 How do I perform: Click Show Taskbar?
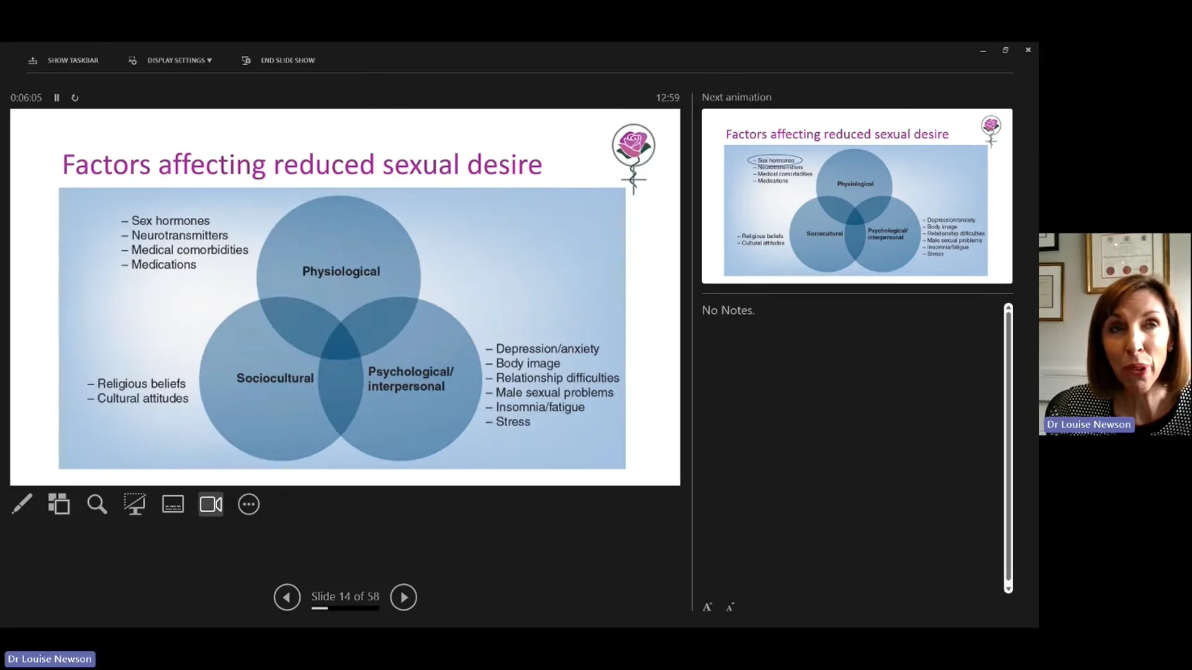pyautogui.click(x=73, y=60)
